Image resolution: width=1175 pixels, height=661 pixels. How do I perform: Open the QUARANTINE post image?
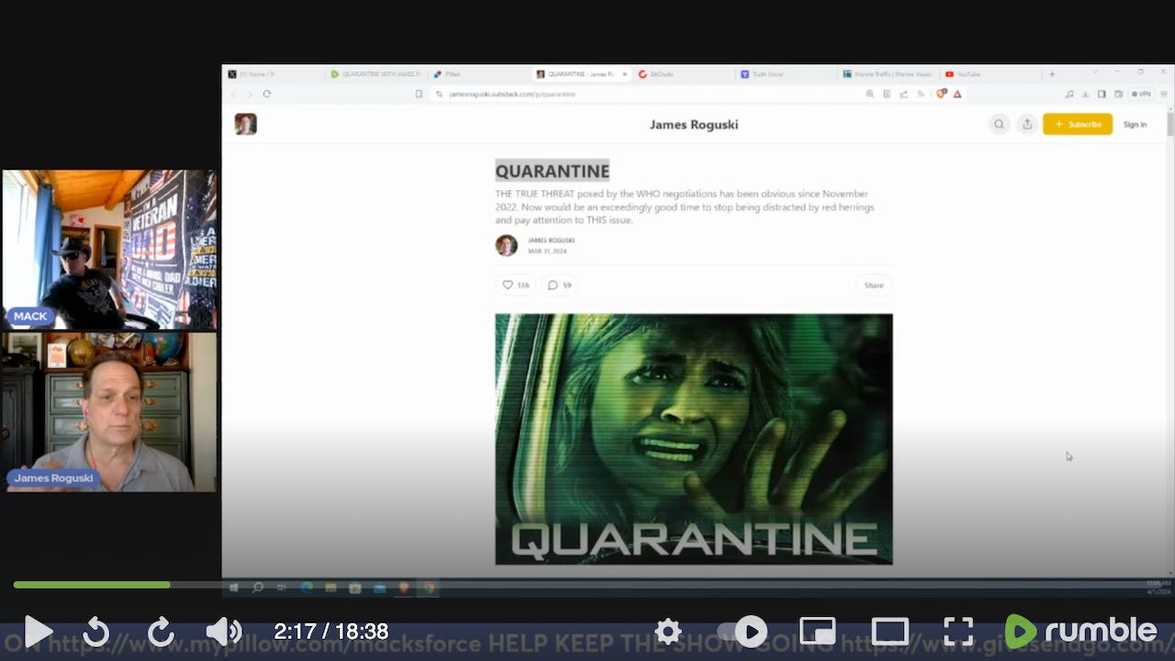click(694, 439)
